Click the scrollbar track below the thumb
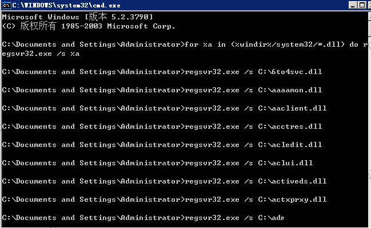The image size is (371, 228). click(x=370, y=130)
